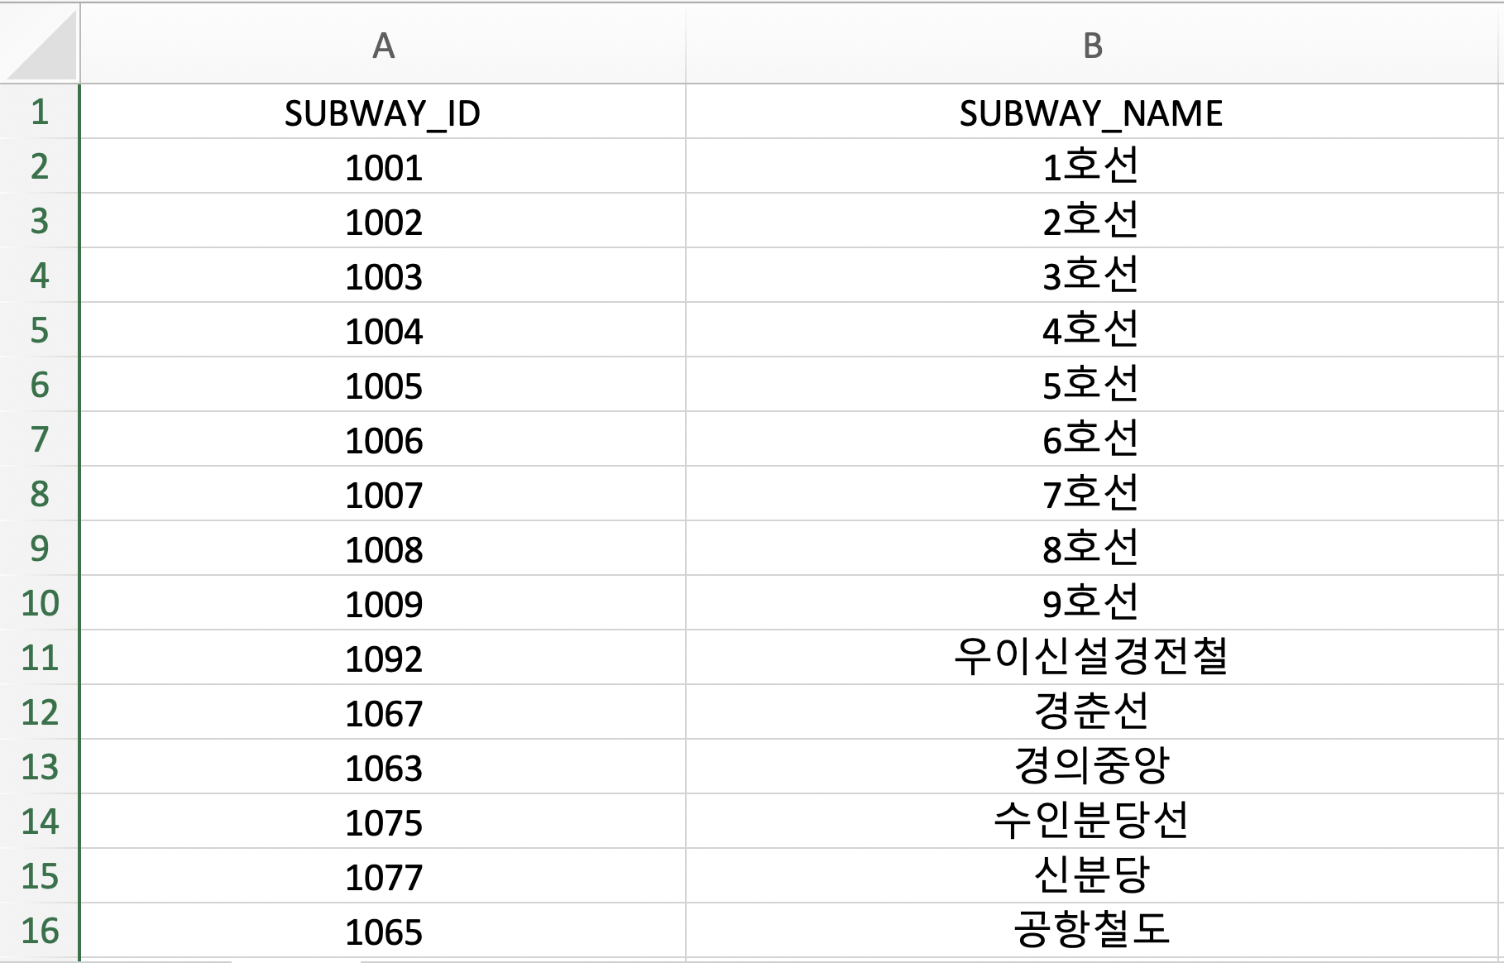Select cell containing 1065
The image size is (1504, 963).
pyautogui.click(x=383, y=931)
